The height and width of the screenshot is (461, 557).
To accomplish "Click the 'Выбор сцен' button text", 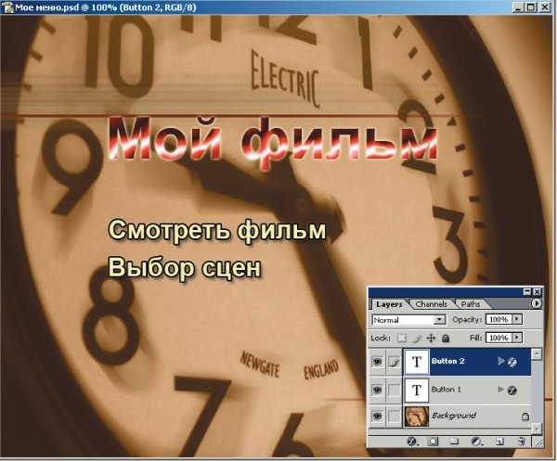I will click(x=185, y=268).
